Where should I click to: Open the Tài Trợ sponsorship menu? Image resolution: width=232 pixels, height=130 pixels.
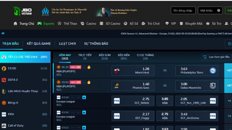(214, 24)
